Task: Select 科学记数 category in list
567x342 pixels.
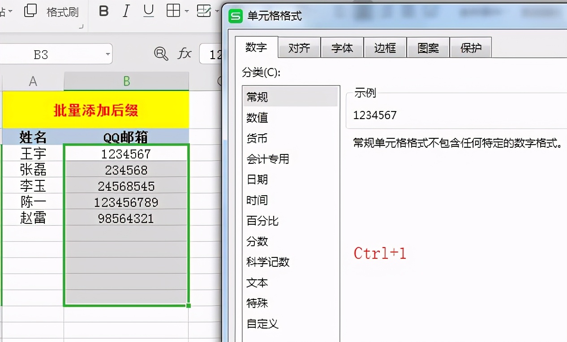Action: point(290,261)
